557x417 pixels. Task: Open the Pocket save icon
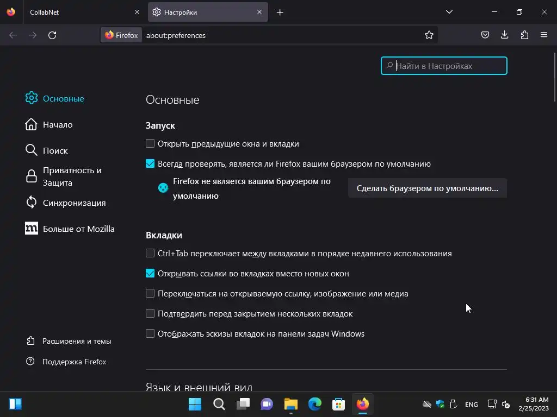coord(485,35)
